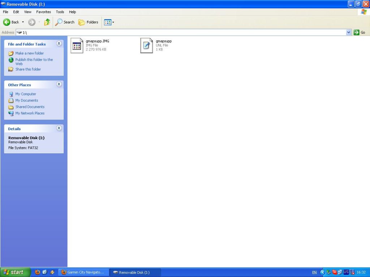
Task: Click the clock showing 16:32
Action: [361, 273]
